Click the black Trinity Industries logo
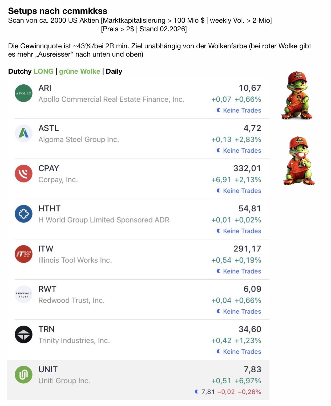The height and width of the screenshot is (406, 331). coord(23,334)
